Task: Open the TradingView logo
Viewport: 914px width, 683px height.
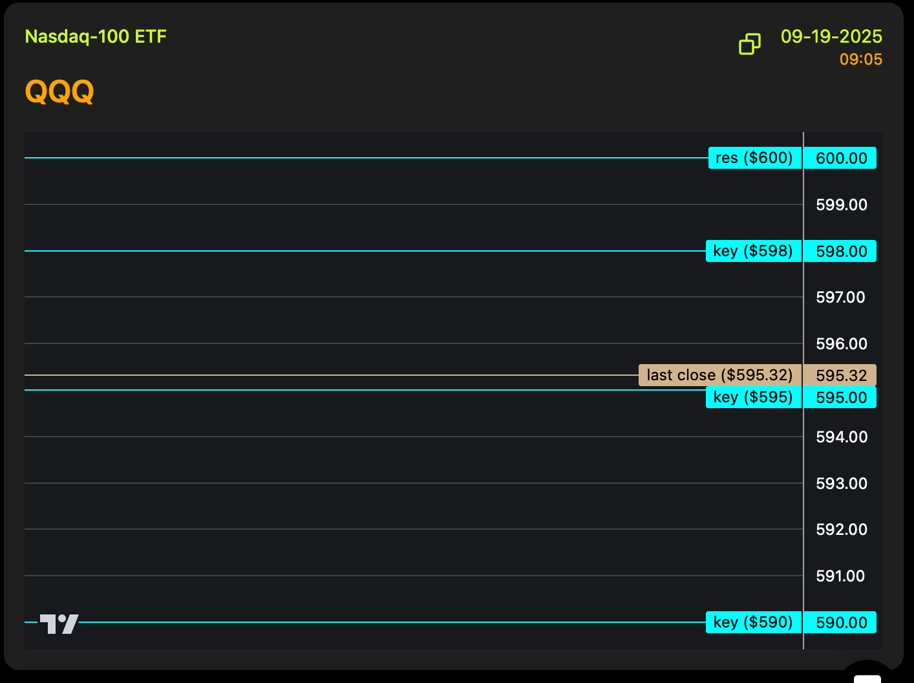Action: click(59, 623)
